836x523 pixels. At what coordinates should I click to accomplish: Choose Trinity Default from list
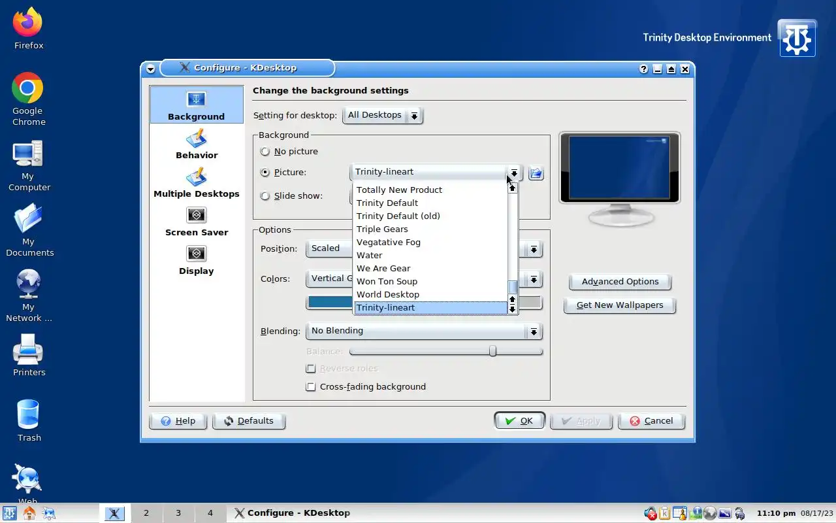[x=430, y=203]
